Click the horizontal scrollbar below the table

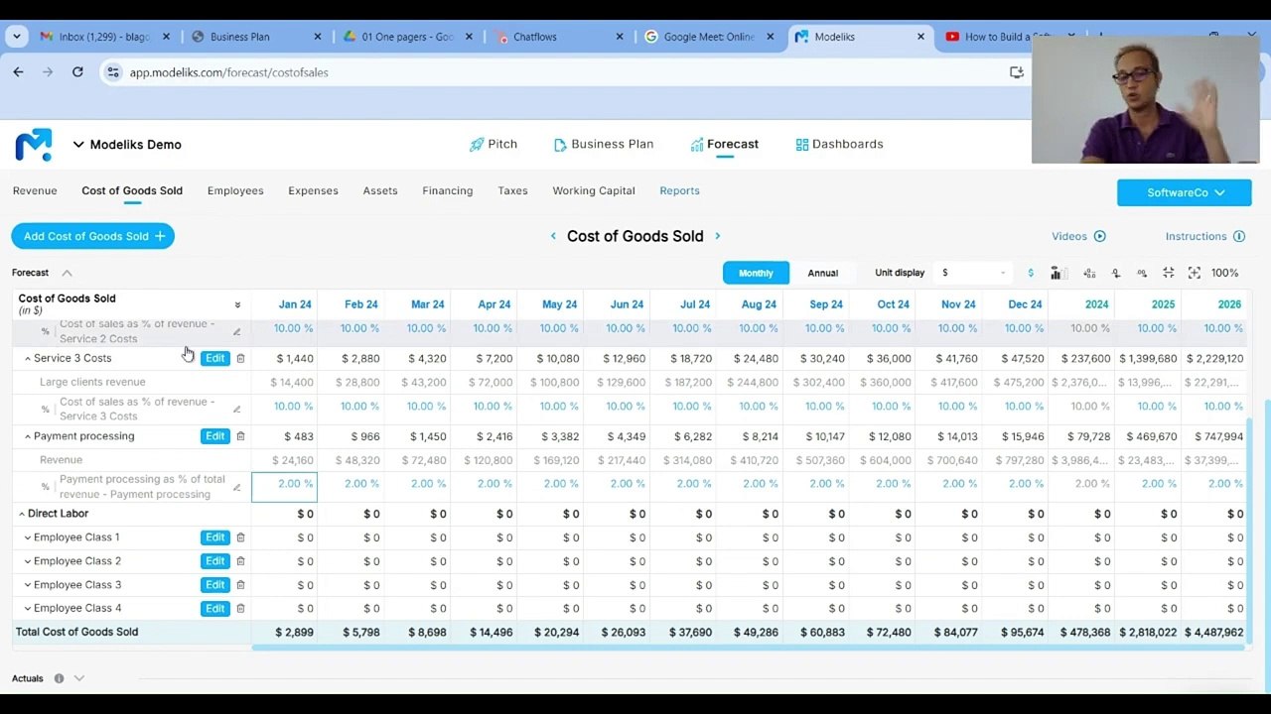point(747,648)
